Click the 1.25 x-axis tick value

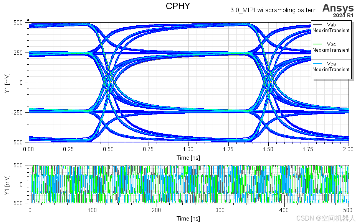(x=228, y=149)
